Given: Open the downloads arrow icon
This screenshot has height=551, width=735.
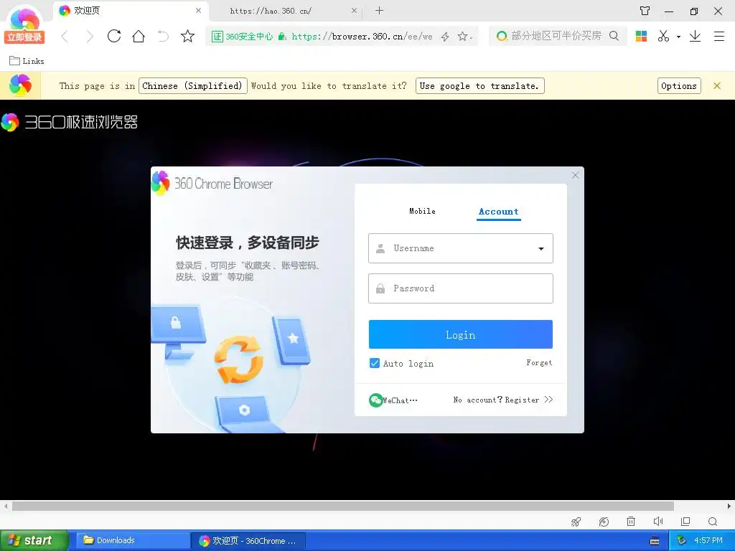Looking at the screenshot, I should point(695,36).
